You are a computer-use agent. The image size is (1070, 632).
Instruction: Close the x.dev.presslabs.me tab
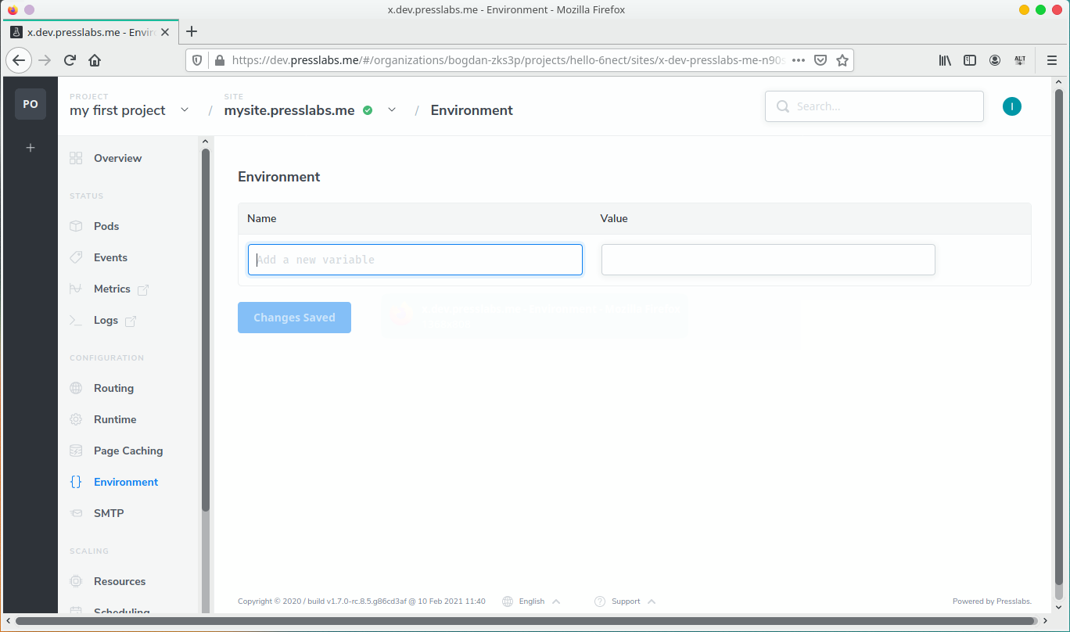click(165, 32)
